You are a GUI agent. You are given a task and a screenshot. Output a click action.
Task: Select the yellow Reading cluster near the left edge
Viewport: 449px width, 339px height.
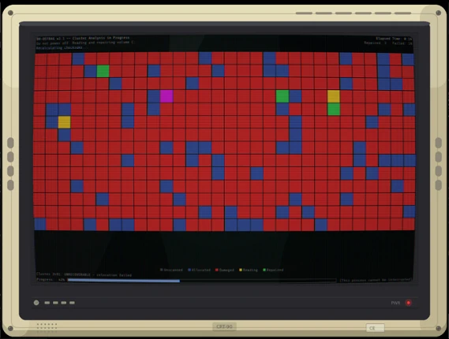(x=65, y=122)
